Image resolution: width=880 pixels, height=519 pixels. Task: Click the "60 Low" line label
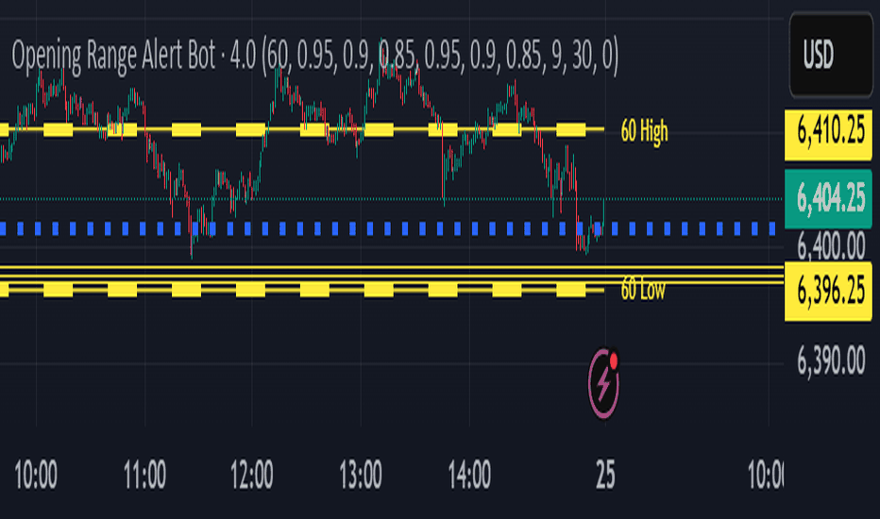coord(643,290)
